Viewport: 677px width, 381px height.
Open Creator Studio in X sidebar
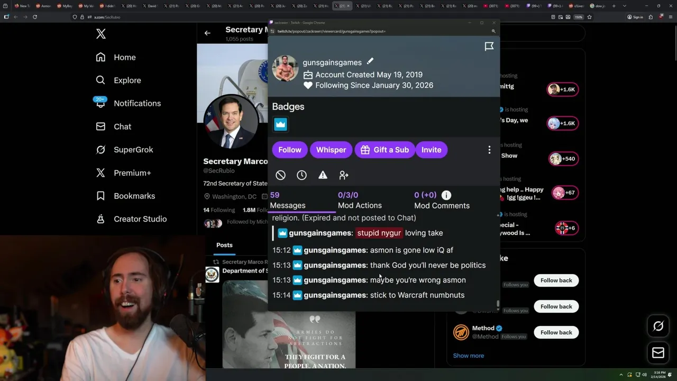pyautogui.click(x=131, y=219)
